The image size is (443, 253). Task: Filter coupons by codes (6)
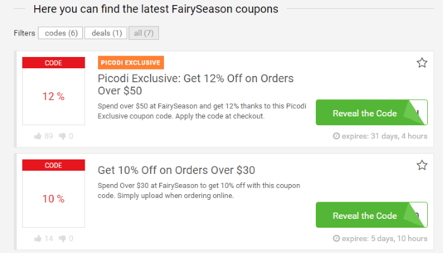pos(60,33)
